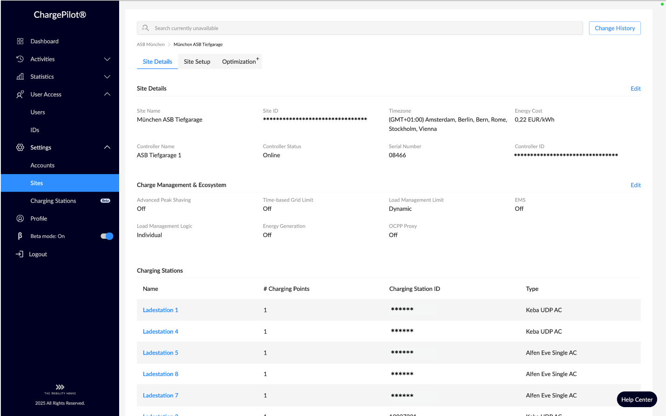Click the ChargePilot® logo title
The image size is (666, 416).
point(60,15)
